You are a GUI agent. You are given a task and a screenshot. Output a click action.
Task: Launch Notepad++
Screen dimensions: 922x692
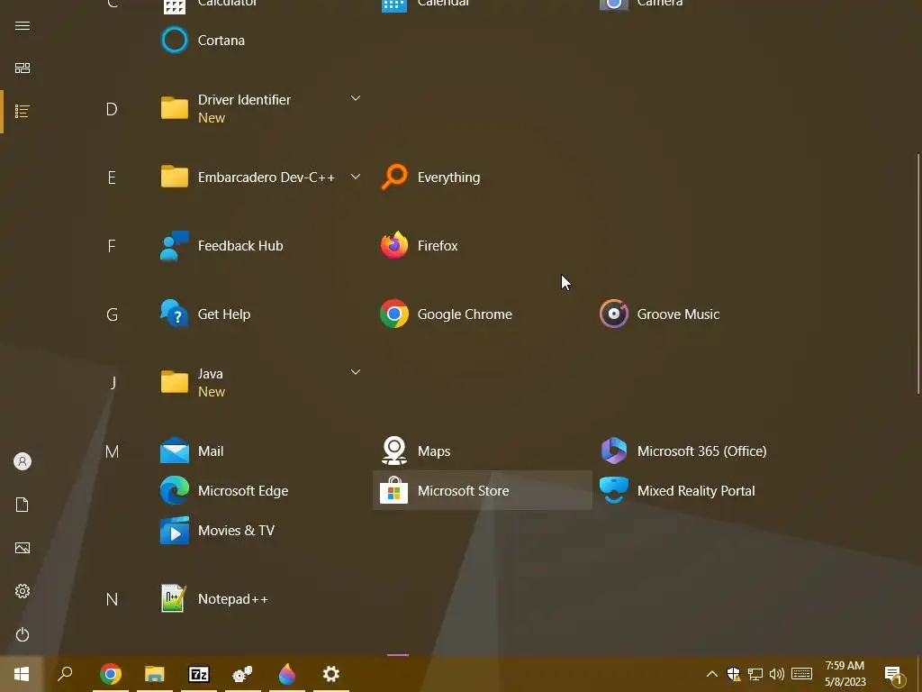263,599
